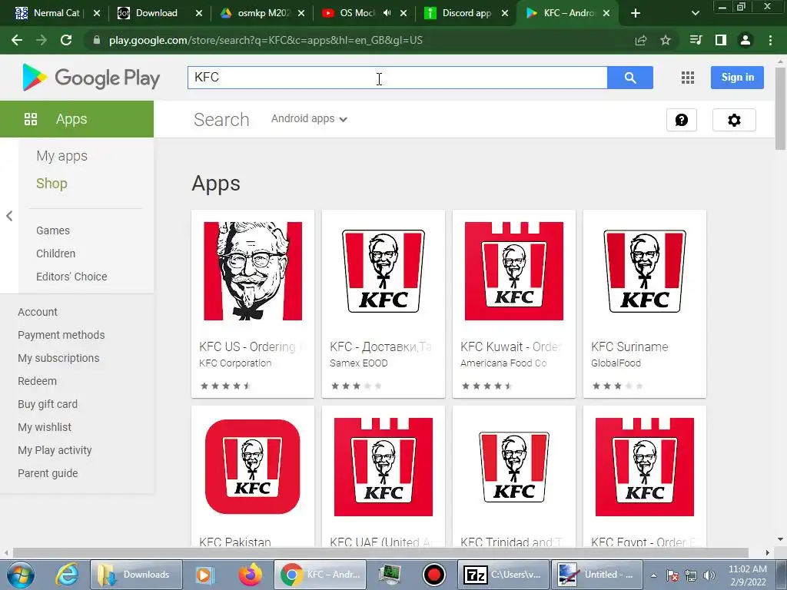Image resolution: width=787 pixels, height=590 pixels.
Task: Click the browser forward arrow
Action: [42, 40]
